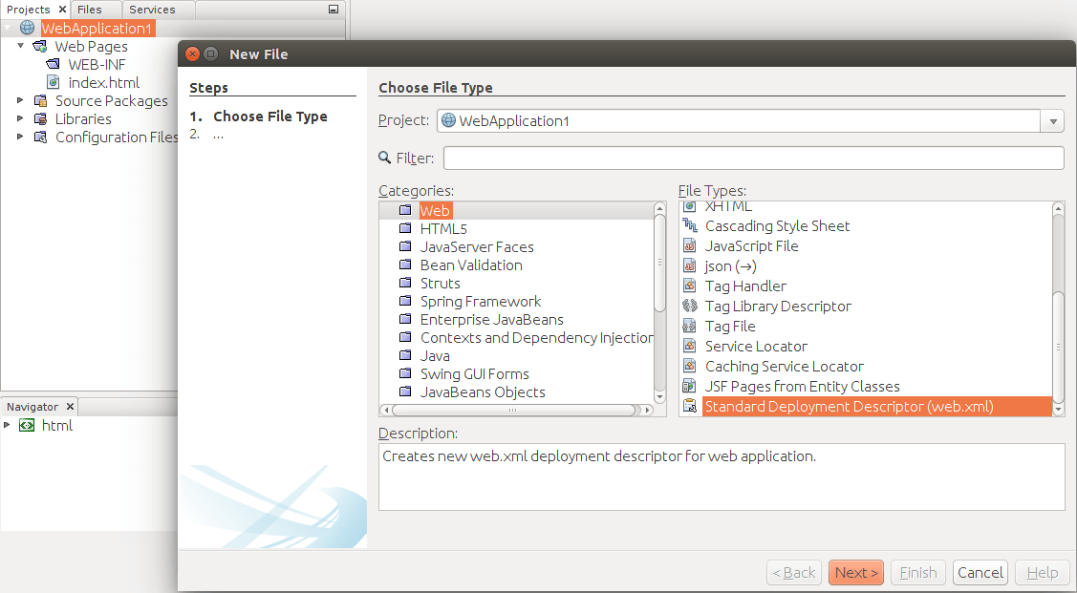Click the Next button
The width and height of the screenshot is (1077, 593).
click(x=855, y=572)
